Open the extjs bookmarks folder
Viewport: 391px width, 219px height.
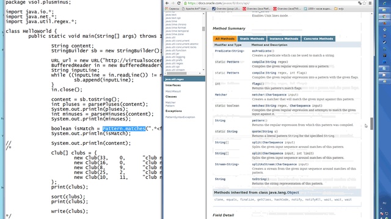[339, 9]
